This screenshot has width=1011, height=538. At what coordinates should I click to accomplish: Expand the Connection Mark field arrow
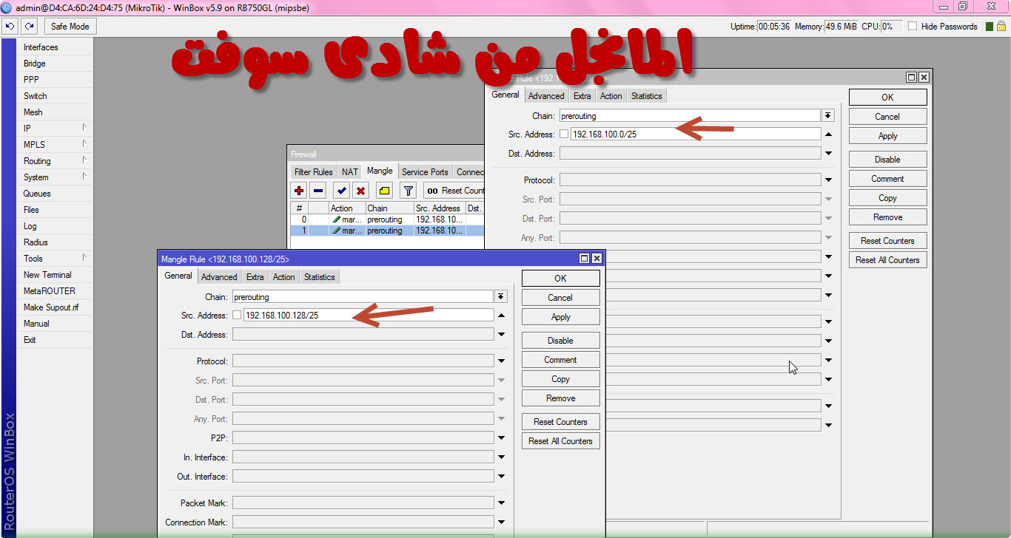501,522
